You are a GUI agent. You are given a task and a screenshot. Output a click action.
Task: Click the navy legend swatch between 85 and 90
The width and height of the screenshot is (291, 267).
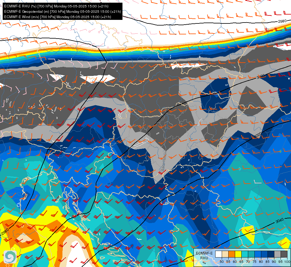coord(271,254)
